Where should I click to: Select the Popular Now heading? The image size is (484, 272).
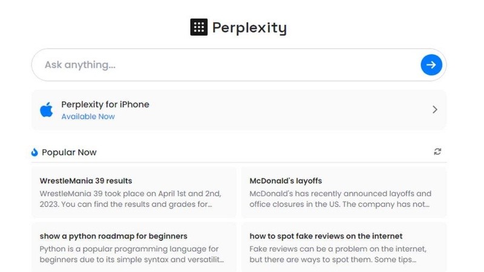[69, 152]
